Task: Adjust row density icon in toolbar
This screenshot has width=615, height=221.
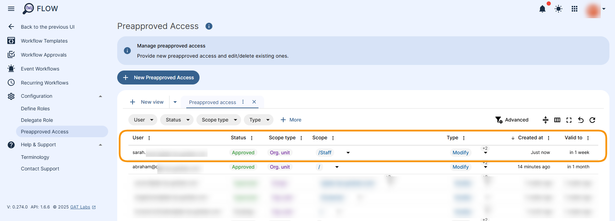Action: (546, 120)
